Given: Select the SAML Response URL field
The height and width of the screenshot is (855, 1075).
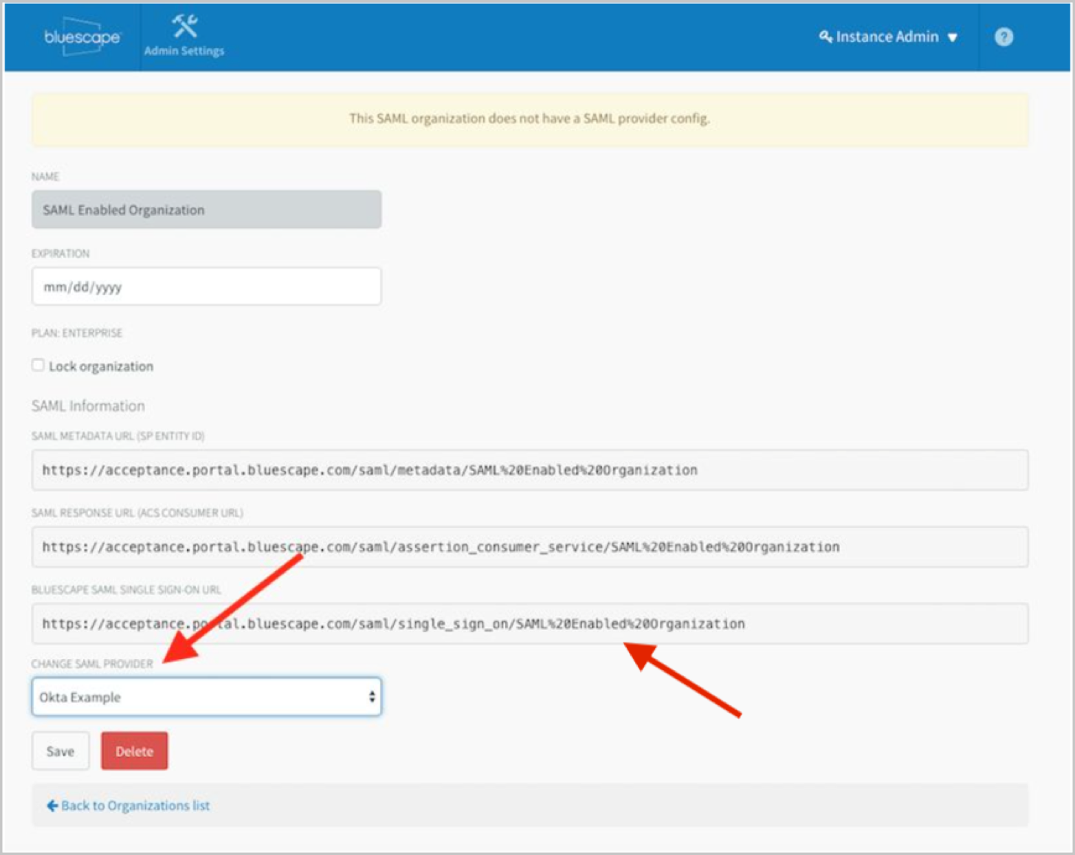Looking at the screenshot, I should click(529, 547).
